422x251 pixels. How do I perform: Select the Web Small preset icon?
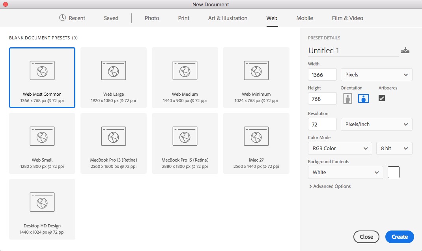[x=42, y=136]
